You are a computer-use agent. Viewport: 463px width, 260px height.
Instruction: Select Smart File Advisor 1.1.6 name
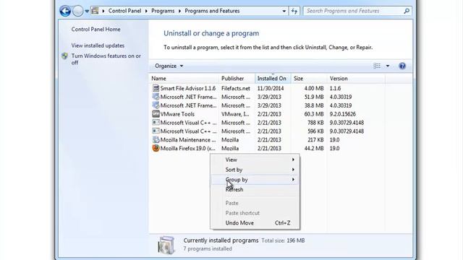pos(188,88)
